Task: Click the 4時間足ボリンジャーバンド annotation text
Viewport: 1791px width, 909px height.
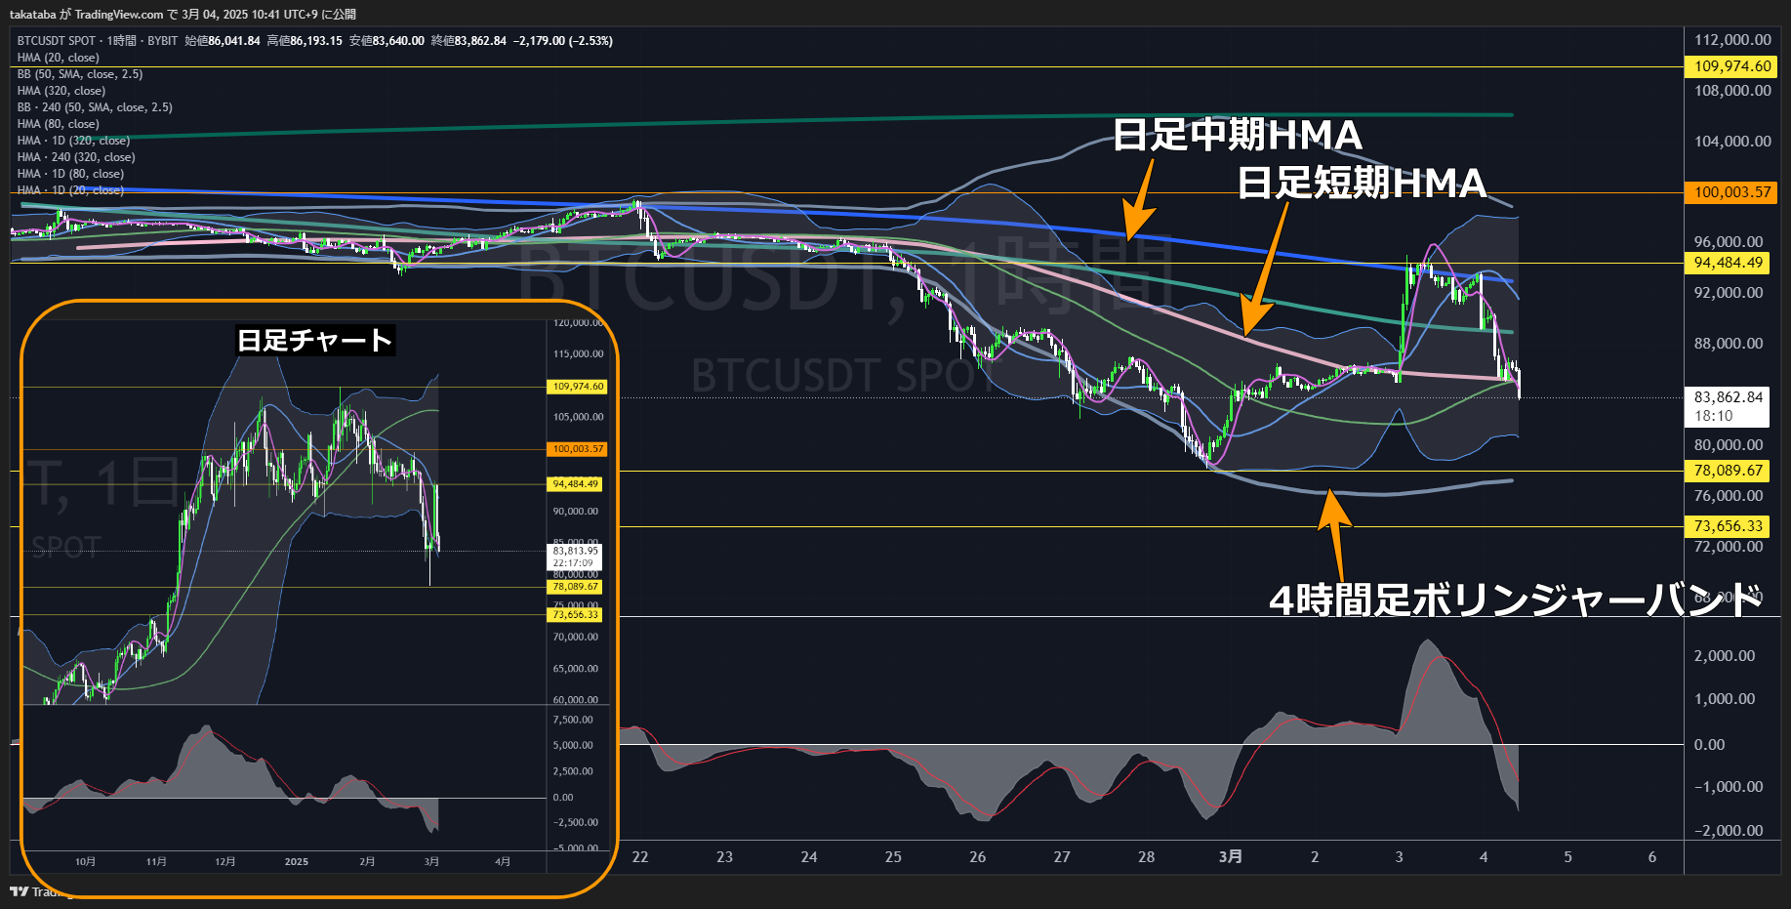Action: (x=1516, y=599)
